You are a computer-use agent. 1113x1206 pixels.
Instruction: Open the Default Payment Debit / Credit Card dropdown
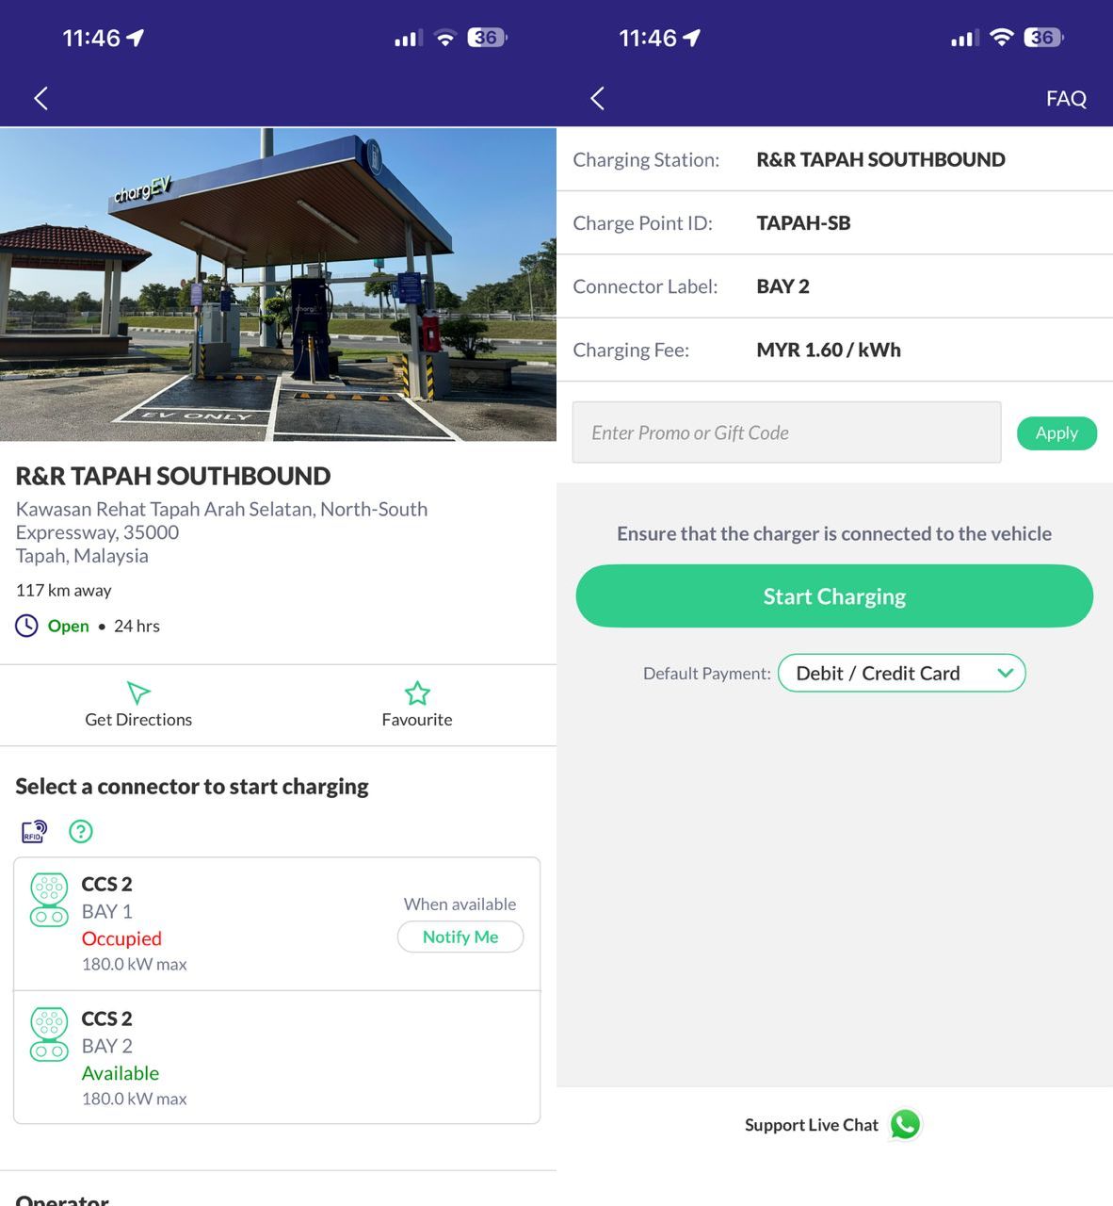901,673
